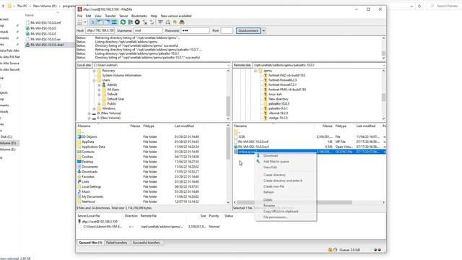Open directory listing filters dialog
The image size is (462, 260).
click(x=160, y=22)
